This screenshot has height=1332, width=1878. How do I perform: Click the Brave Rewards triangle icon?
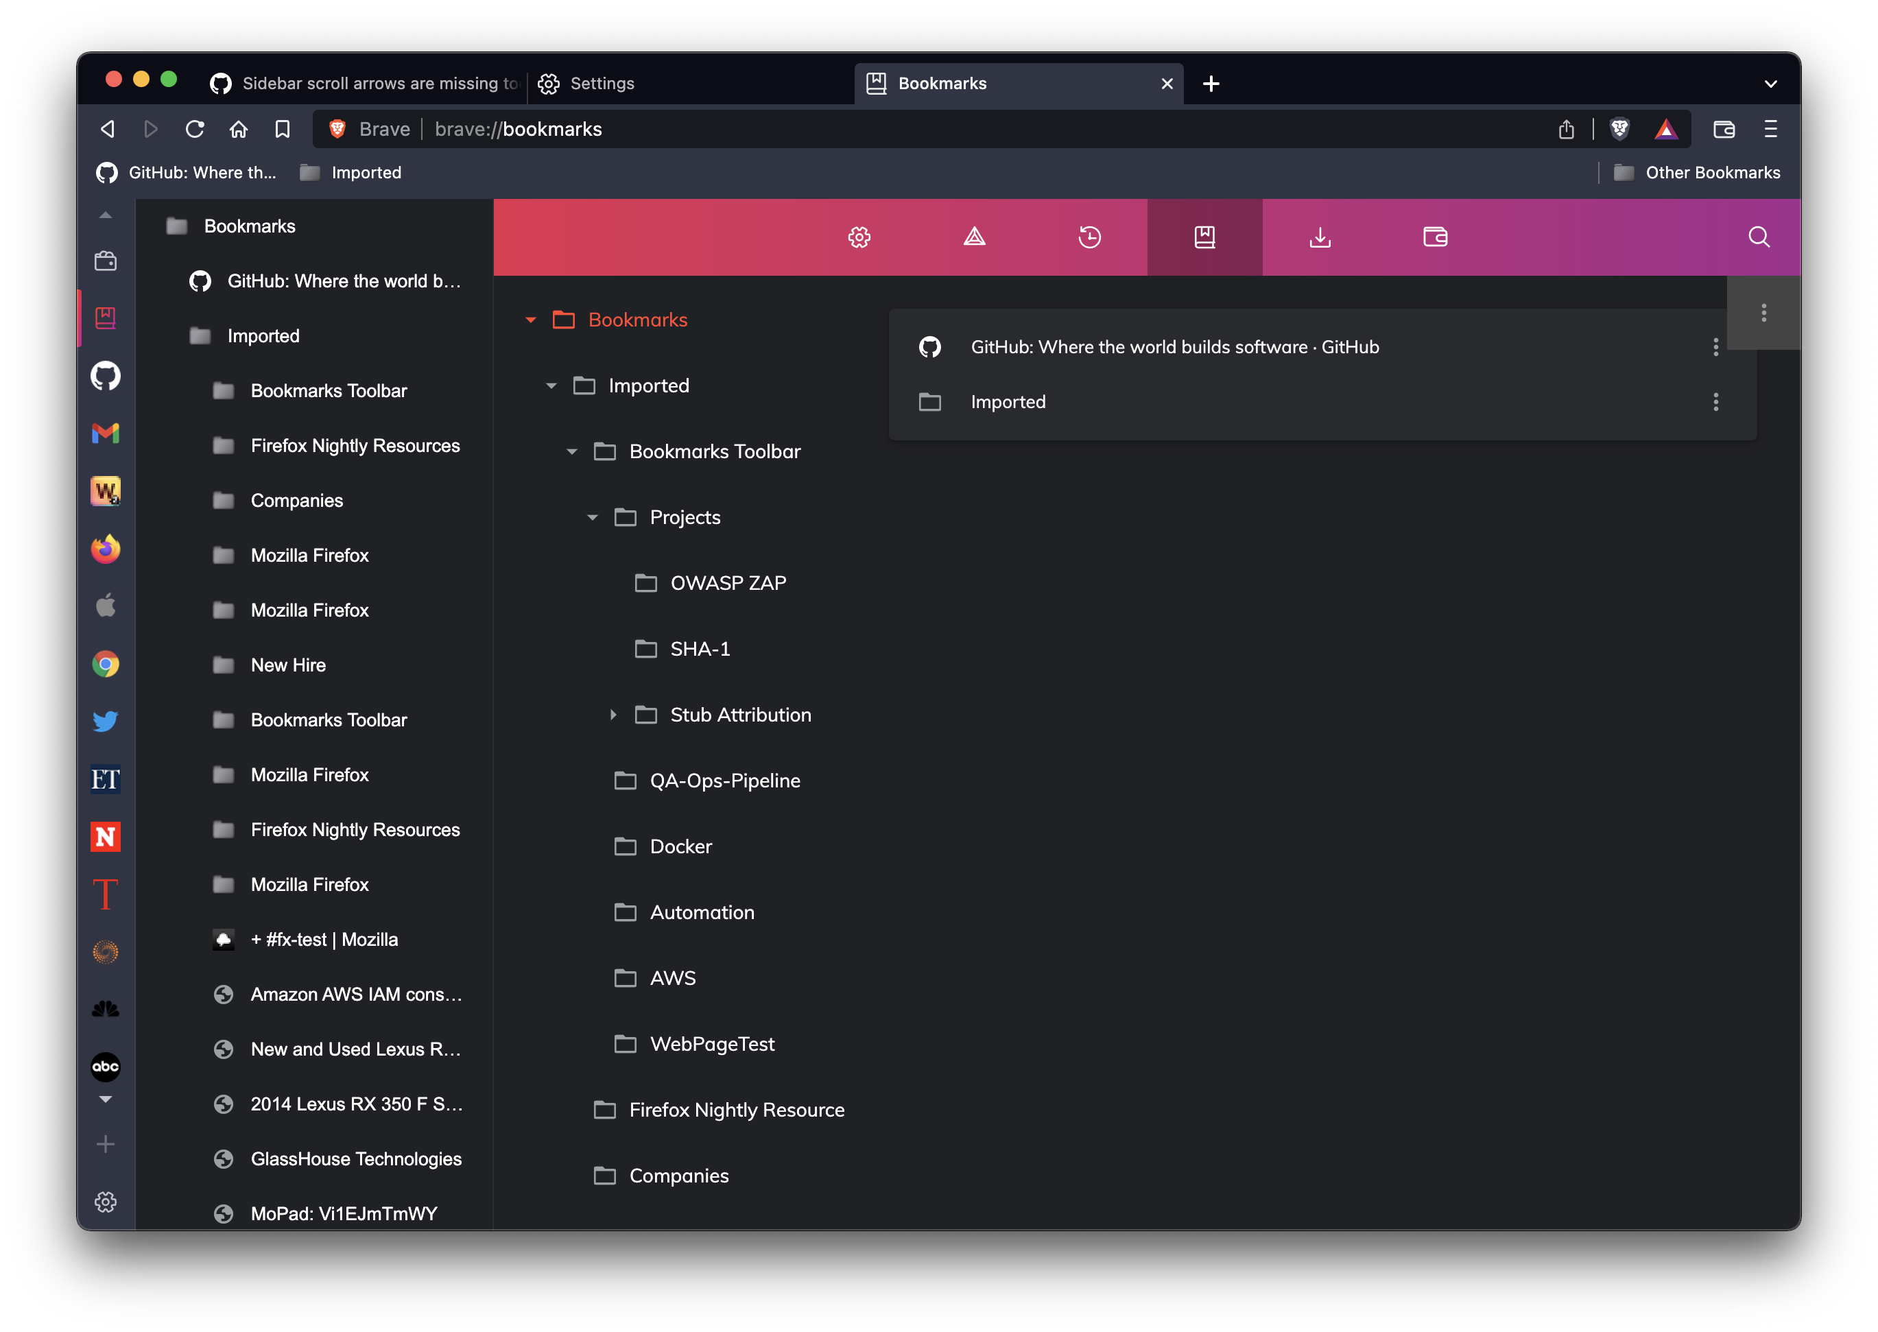(1665, 129)
